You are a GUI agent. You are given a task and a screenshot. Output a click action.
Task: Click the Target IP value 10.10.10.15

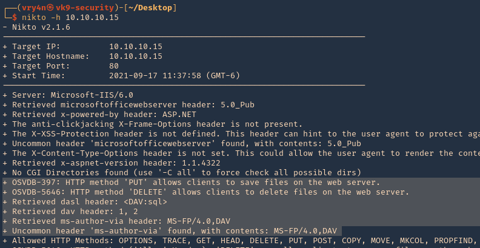click(x=136, y=47)
